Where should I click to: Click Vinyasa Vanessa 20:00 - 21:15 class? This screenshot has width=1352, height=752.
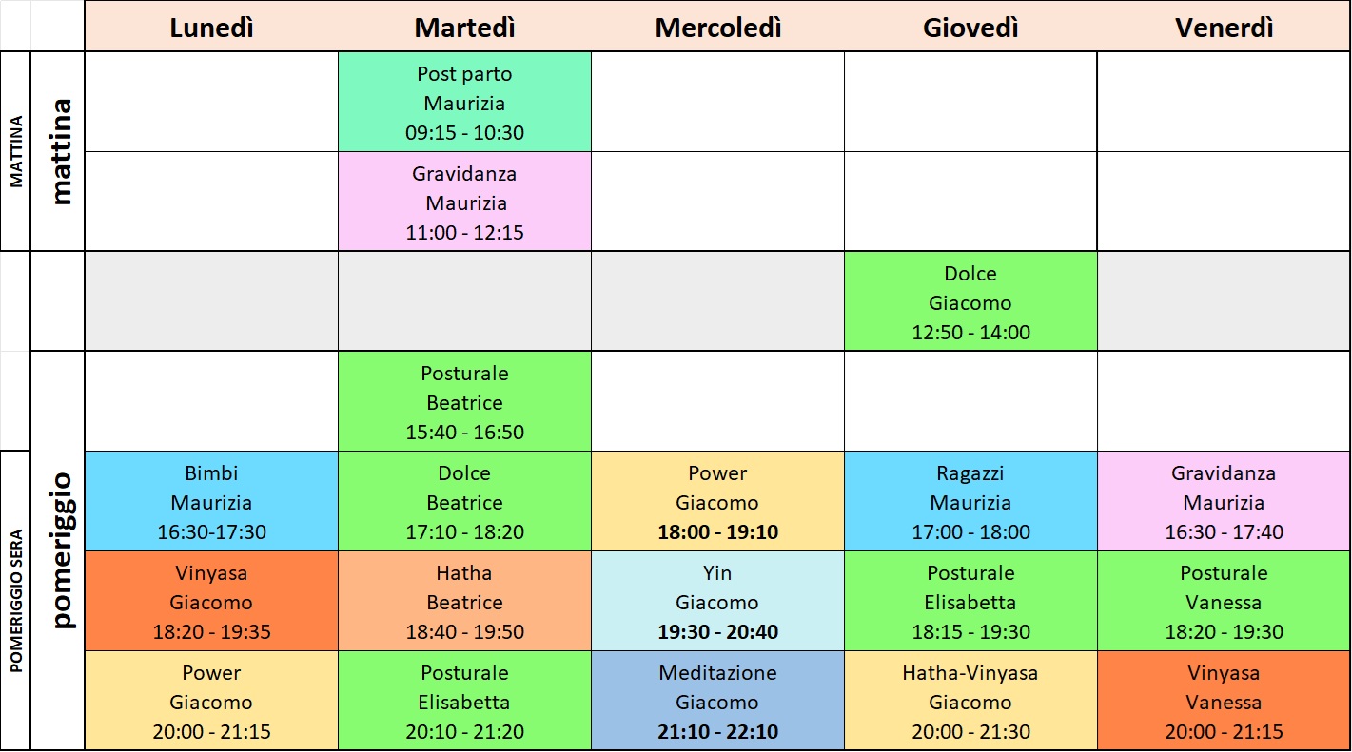coord(1224,701)
